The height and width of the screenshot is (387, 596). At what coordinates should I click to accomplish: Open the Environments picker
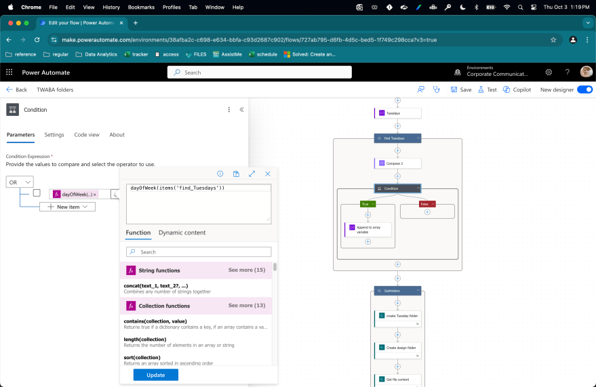point(491,71)
